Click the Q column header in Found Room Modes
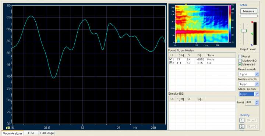The image size is (265, 136). [191, 55]
